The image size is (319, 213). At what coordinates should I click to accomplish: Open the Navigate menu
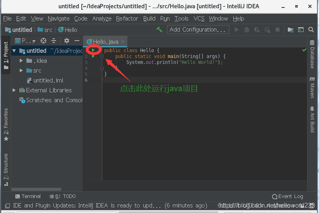(x=58, y=19)
